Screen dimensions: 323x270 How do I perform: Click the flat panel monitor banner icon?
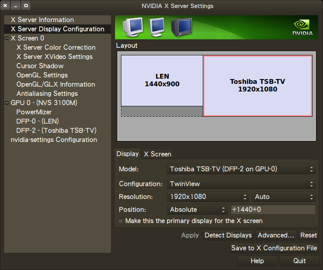coord(157,27)
